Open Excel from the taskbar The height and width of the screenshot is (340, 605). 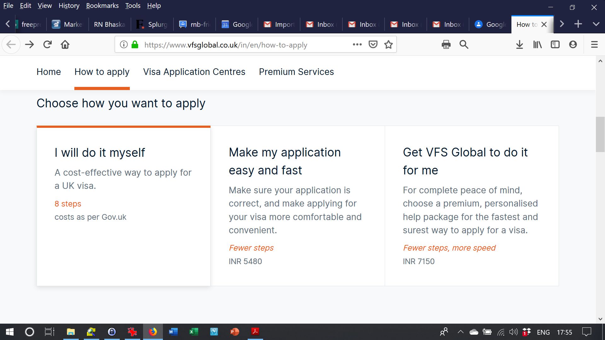tap(194, 332)
